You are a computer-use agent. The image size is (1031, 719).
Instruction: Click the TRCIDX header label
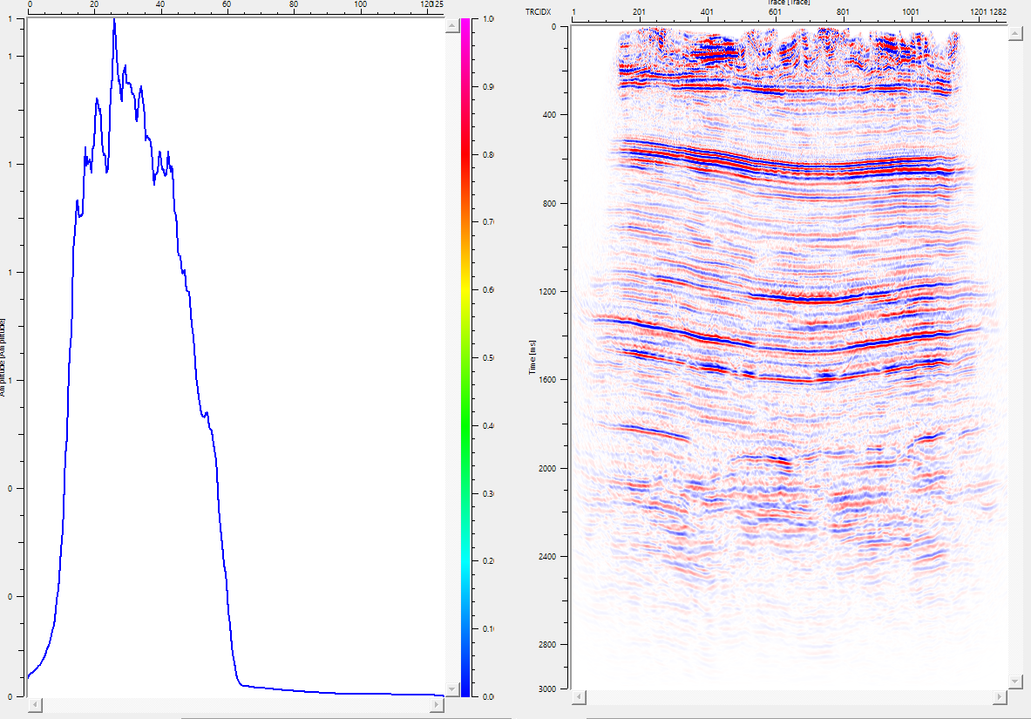coord(539,12)
